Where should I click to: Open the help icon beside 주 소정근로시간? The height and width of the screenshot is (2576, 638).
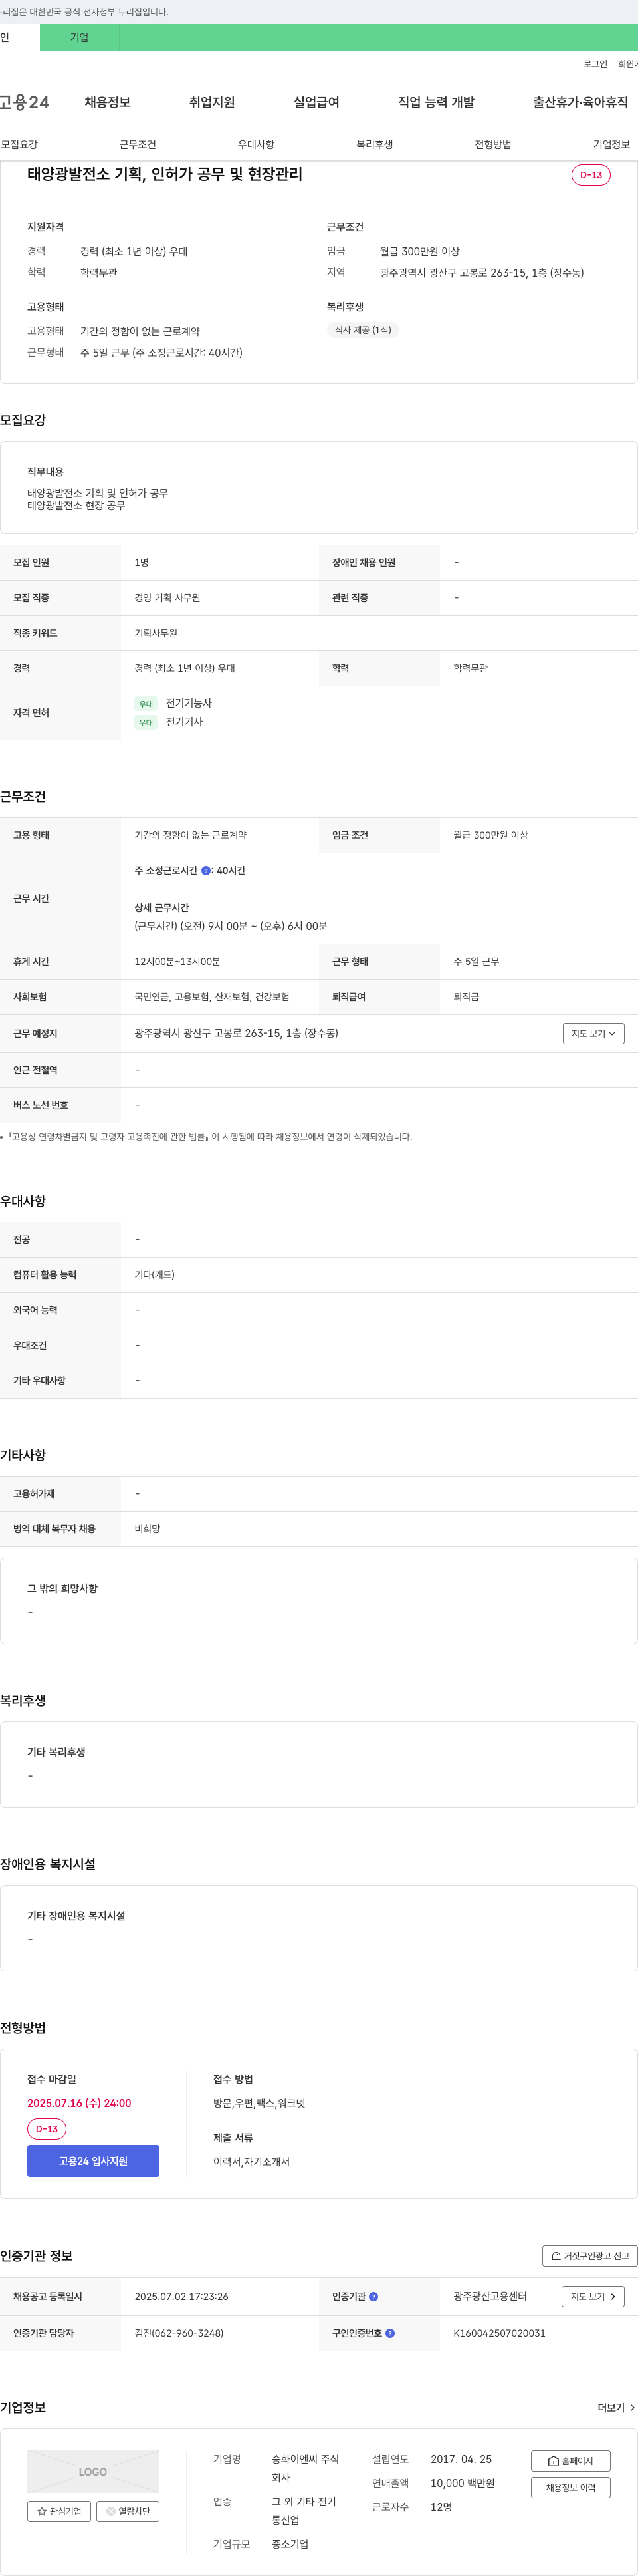point(205,871)
